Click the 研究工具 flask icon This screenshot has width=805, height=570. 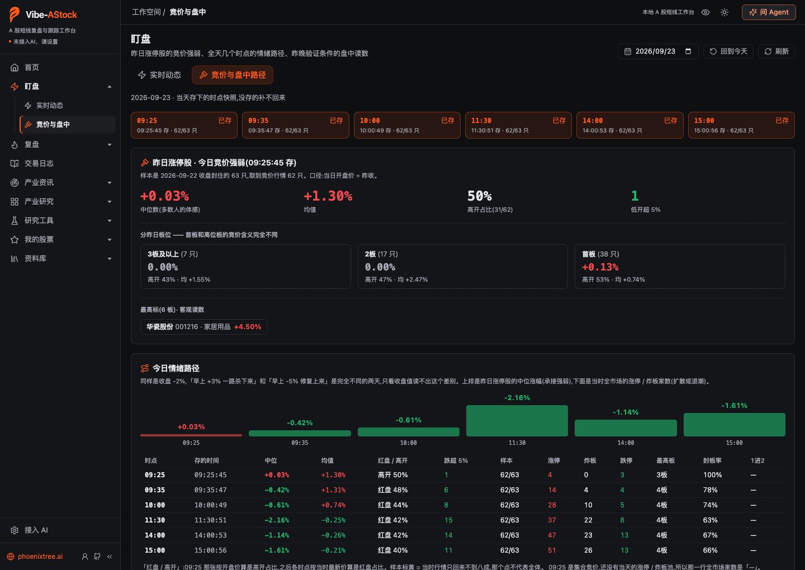pos(15,221)
